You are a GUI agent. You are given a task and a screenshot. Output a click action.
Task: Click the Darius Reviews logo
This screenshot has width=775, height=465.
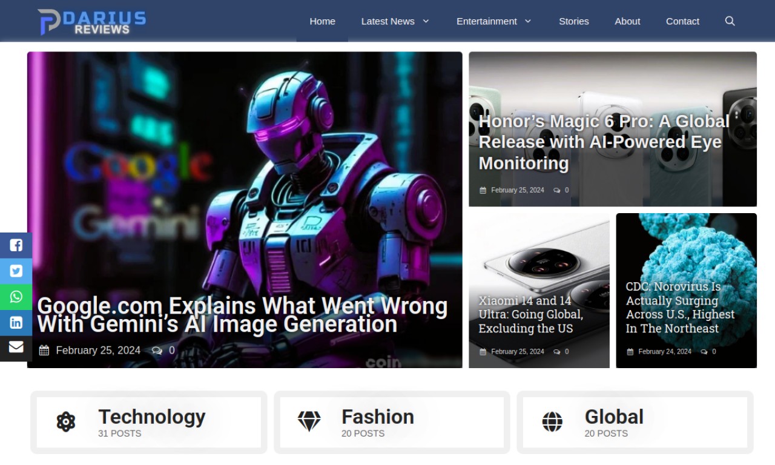91,21
